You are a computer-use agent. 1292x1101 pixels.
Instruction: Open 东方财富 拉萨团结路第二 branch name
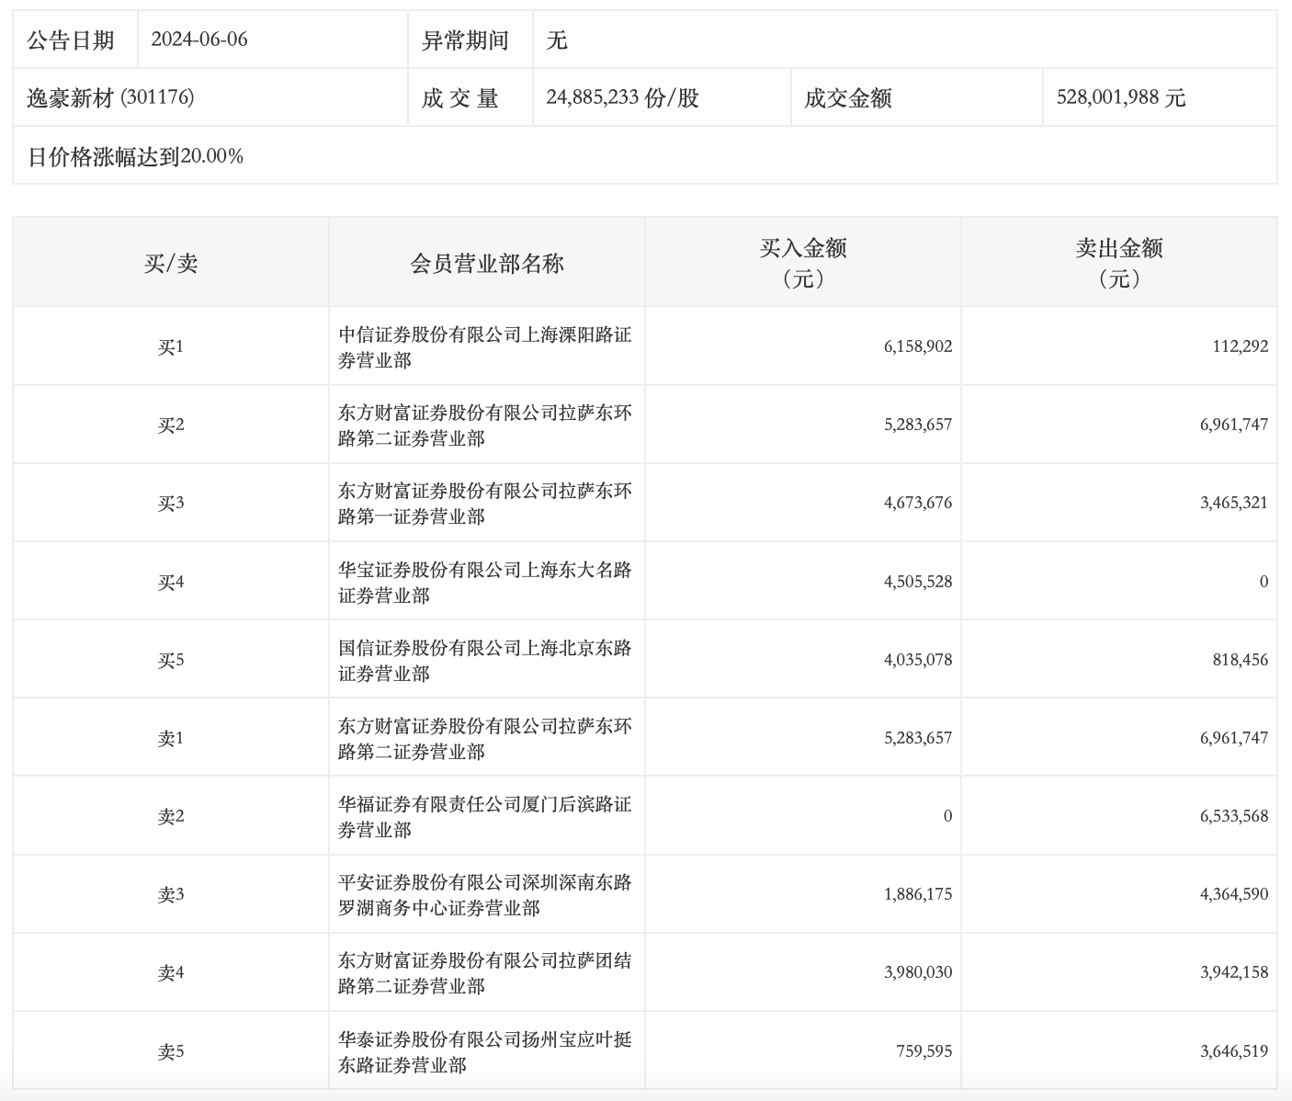484,972
